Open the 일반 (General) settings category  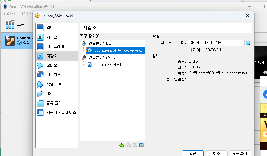click(57, 28)
